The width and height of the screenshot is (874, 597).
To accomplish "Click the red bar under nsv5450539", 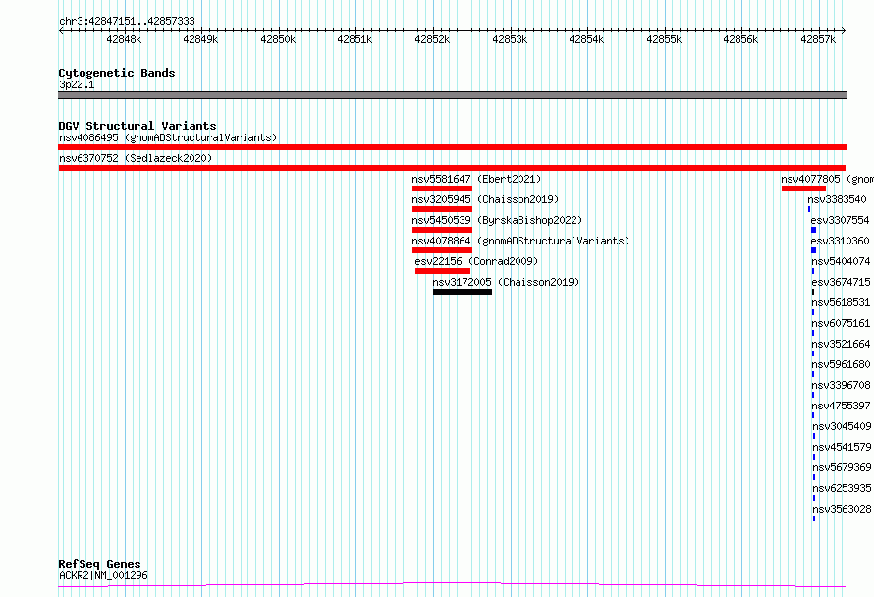I will pyautogui.click(x=442, y=230).
